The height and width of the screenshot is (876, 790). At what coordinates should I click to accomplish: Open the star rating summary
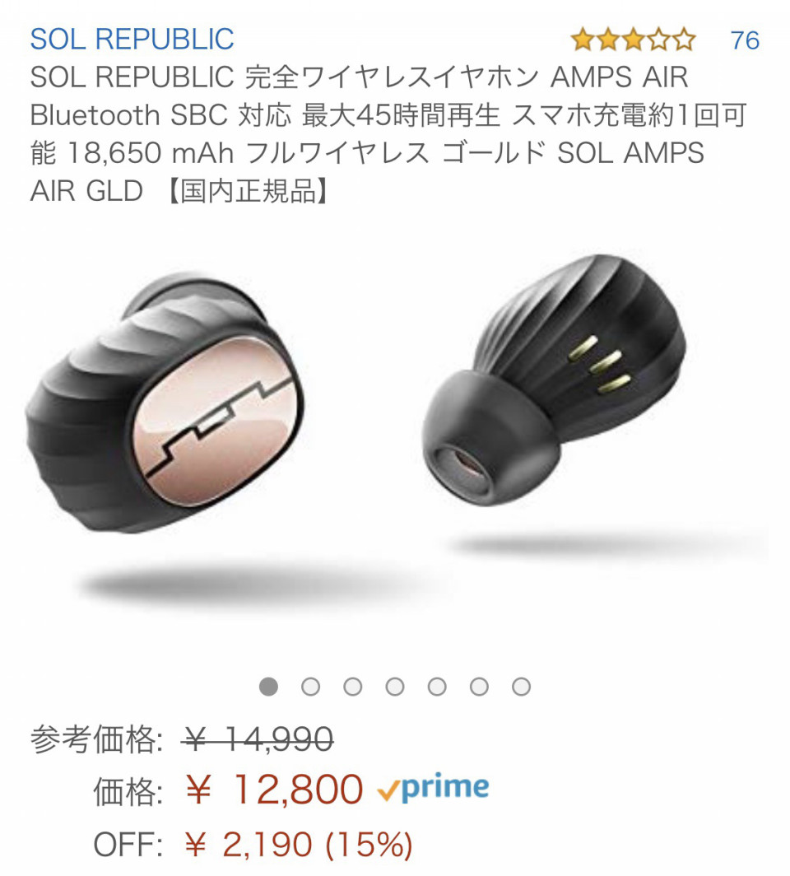(x=633, y=40)
